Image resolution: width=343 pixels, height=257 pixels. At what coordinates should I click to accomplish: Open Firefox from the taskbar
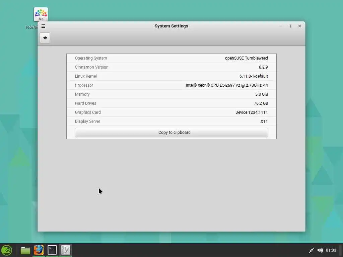click(x=39, y=250)
